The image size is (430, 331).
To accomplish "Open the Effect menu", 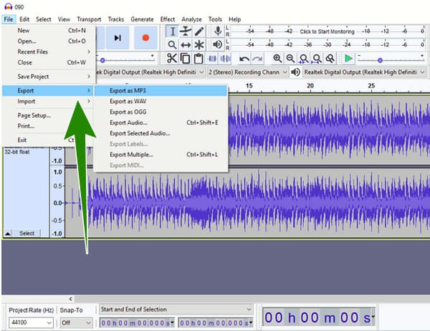I will [x=168, y=19].
